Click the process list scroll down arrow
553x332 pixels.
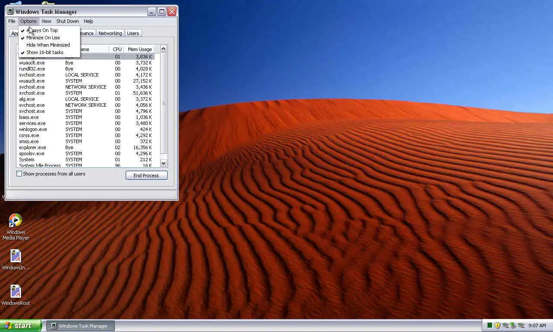point(163,163)
